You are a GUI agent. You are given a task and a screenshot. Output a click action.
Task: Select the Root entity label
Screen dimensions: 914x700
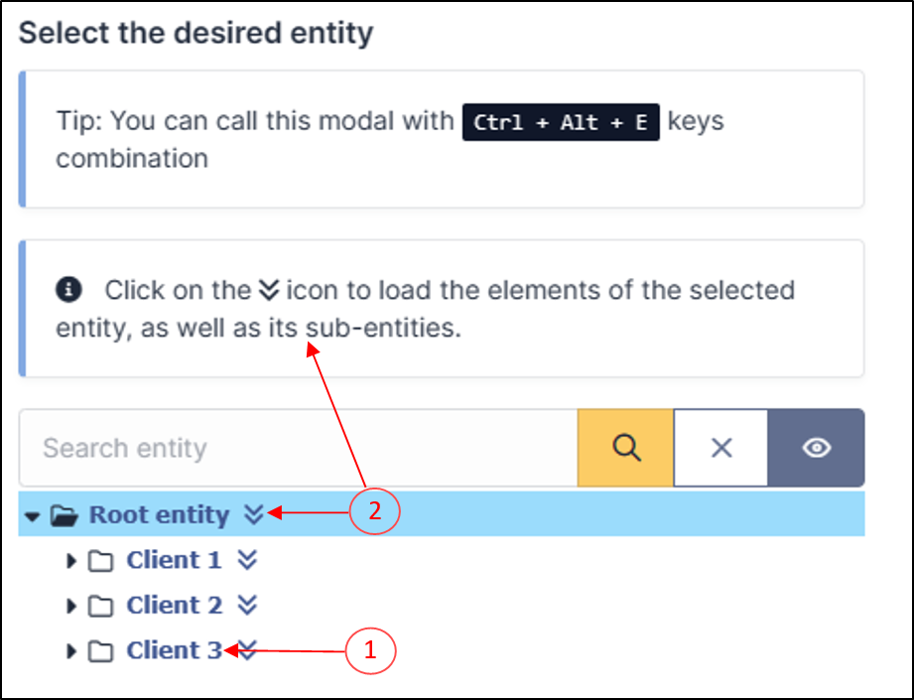(159, 514)
